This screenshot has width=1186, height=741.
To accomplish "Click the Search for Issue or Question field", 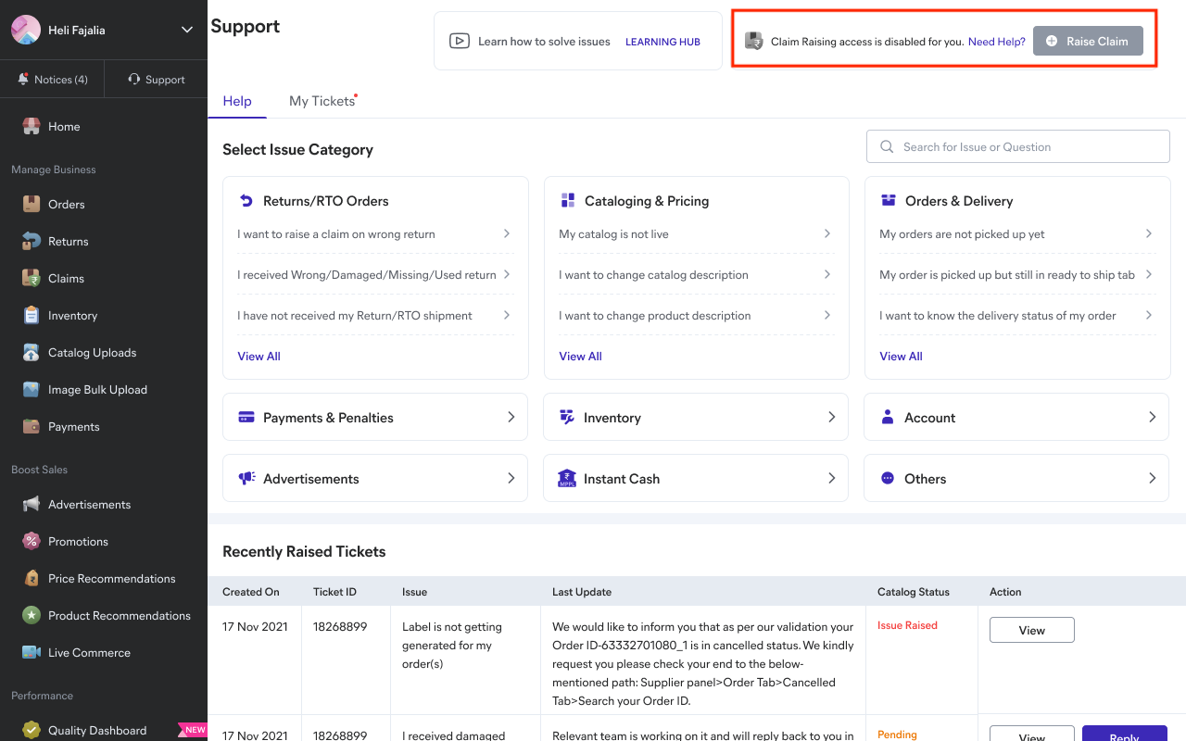I will [1017, 146].
